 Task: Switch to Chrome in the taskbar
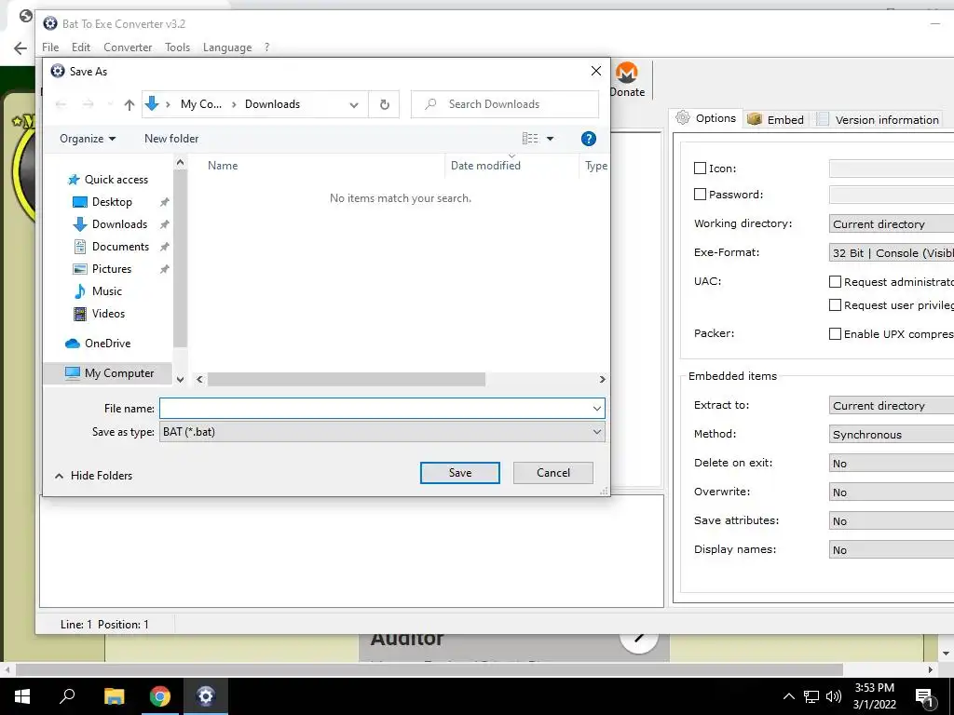(160, 696)
